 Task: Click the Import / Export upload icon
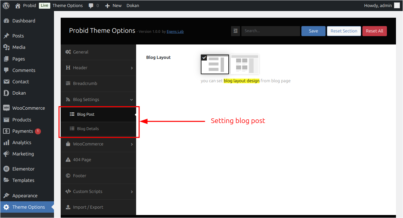tap(68, 207)
